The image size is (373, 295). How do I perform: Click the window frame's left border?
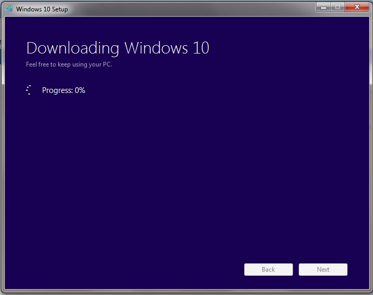3,152
